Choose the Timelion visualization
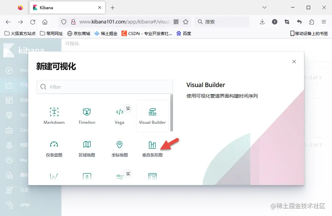The height and width of the screenshot is (216, 332). (87, 116)
